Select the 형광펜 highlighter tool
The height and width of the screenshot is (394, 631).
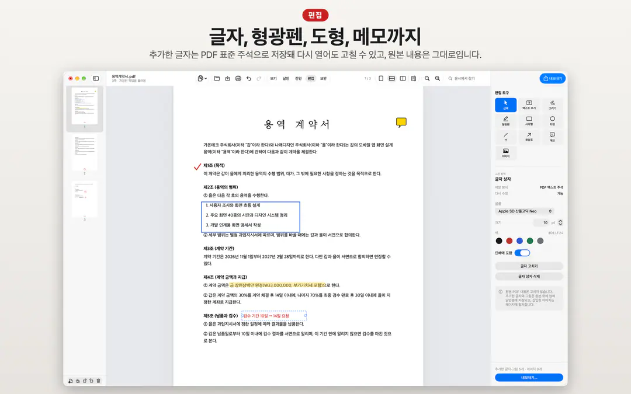tap(506, 121)
